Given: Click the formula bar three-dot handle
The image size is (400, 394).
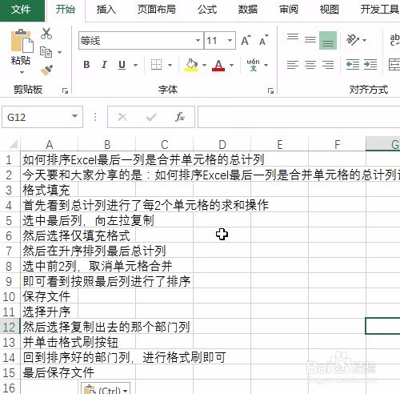Looking at the screenshot, I should [x=95, y=117].
